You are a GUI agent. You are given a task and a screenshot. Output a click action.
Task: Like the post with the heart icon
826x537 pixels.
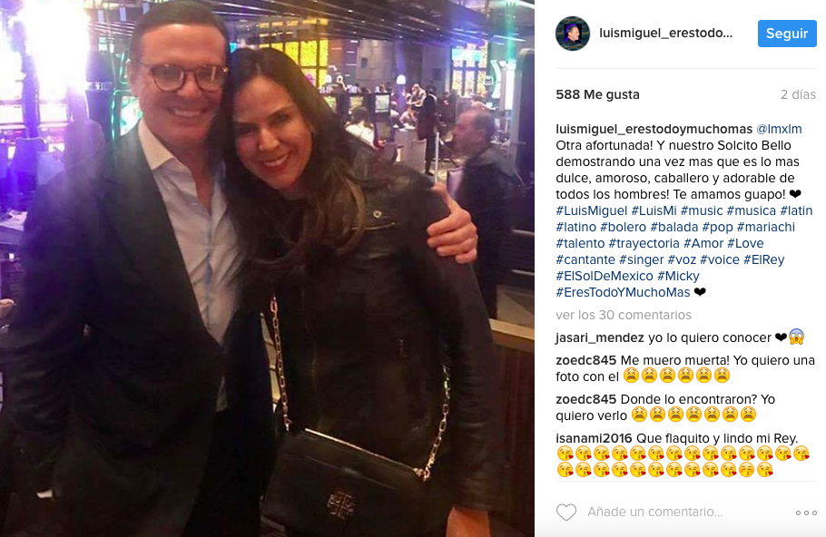click(x=566, y=512)
